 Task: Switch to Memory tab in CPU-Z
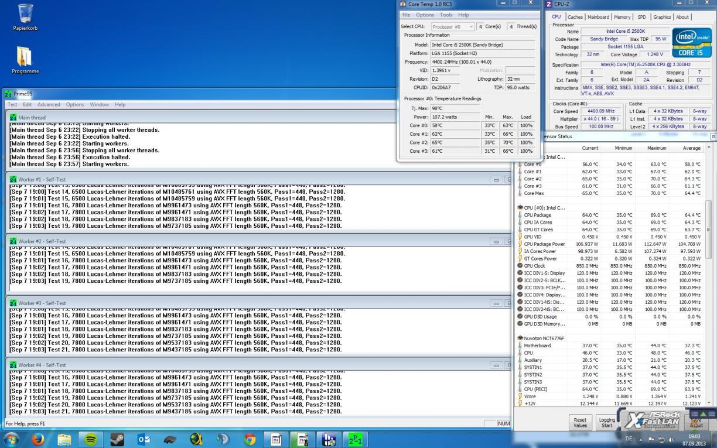622,17
